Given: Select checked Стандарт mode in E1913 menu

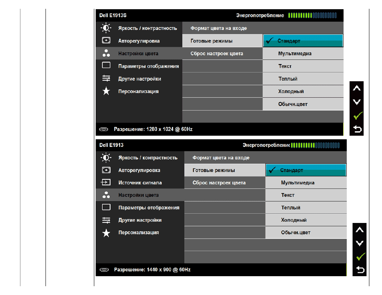Looking at the screenshot, I should 306,170.
